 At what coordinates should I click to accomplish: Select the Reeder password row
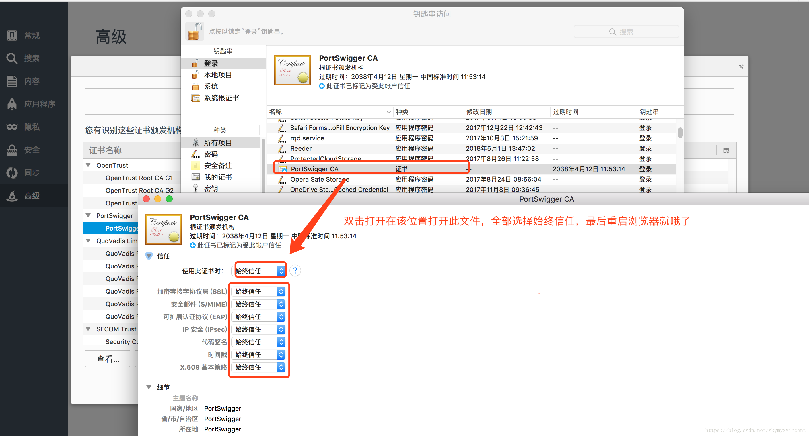[471, 148]
